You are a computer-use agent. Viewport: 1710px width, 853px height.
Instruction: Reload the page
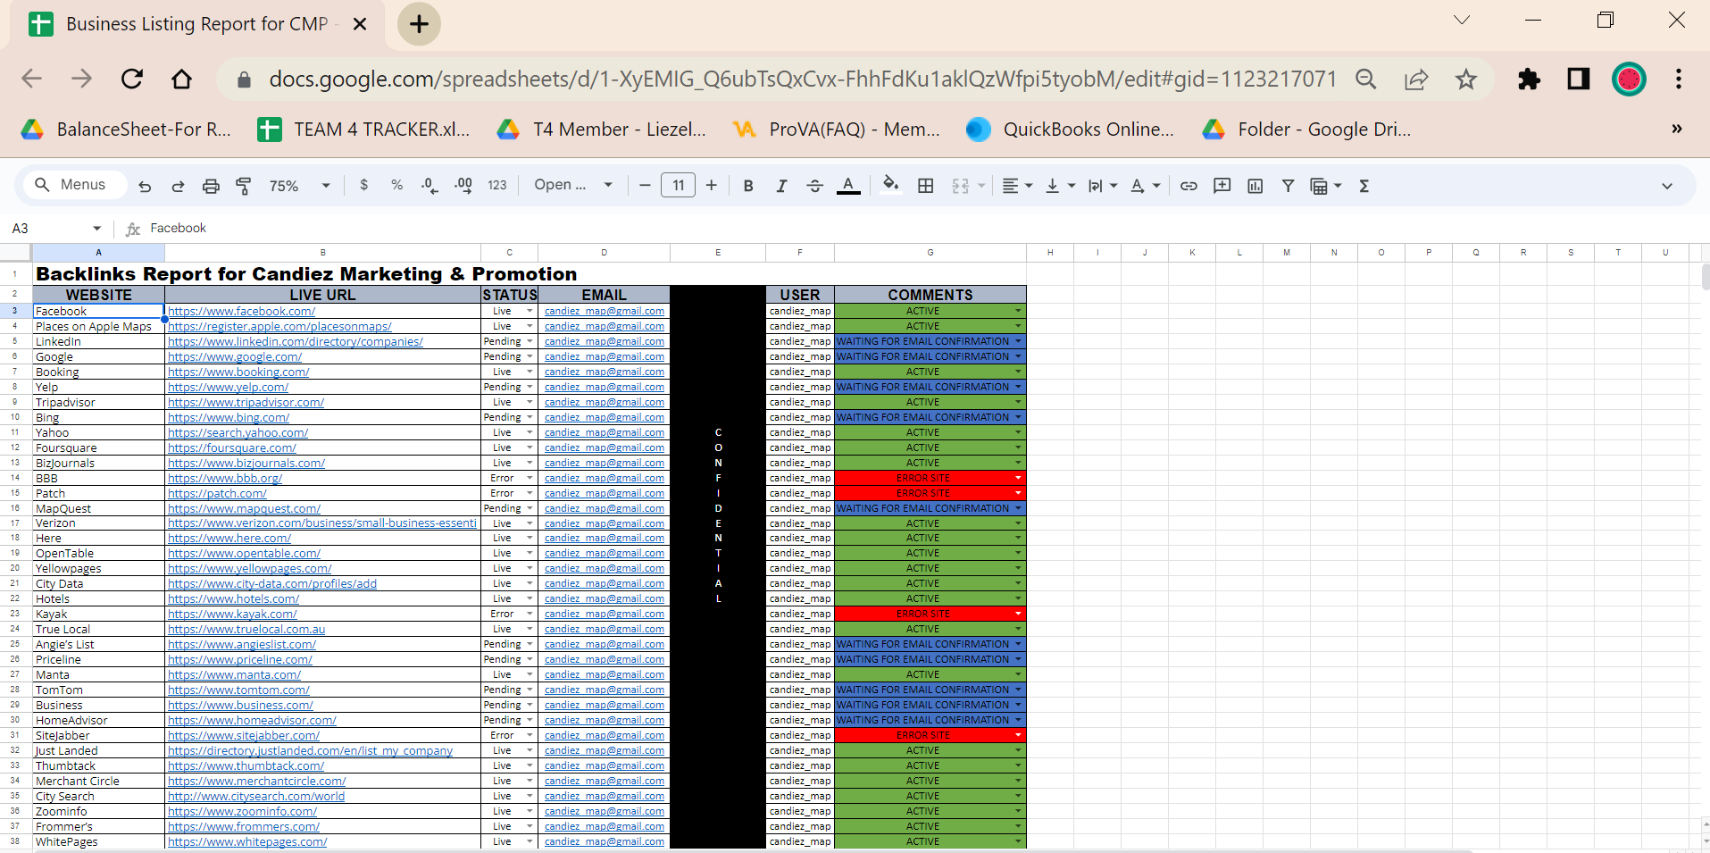tap(132, 79)
